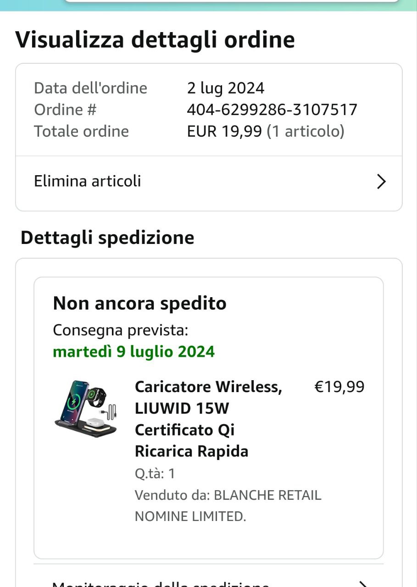Image resolution: width=417 pixels, height=587 pixels.
Task: Focus the search bar at top
Action: pyautogui.click(x=232, y=1)
